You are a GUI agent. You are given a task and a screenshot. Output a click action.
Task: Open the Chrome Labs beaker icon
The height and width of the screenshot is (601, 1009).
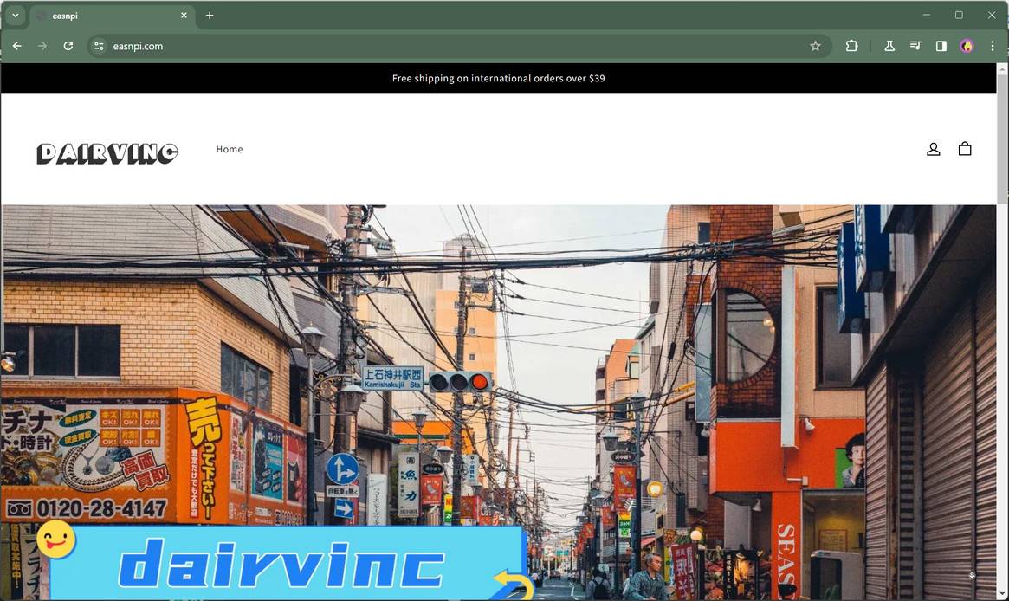click(x=889, y=46)
